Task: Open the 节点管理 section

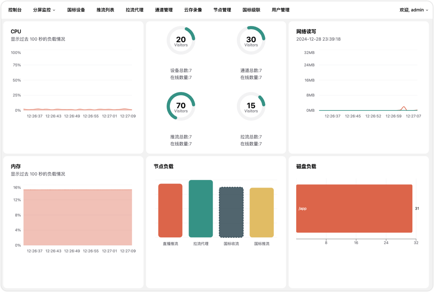Action: pyautogui.click(x=222, y=10)
